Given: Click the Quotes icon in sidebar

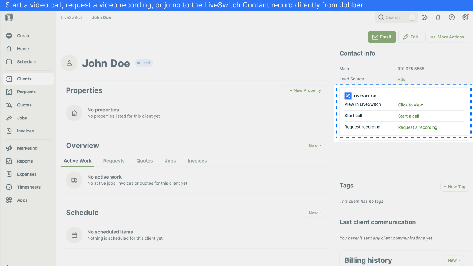Looking at the screenshot, I should pyautogui.click(x=9, y=105).
